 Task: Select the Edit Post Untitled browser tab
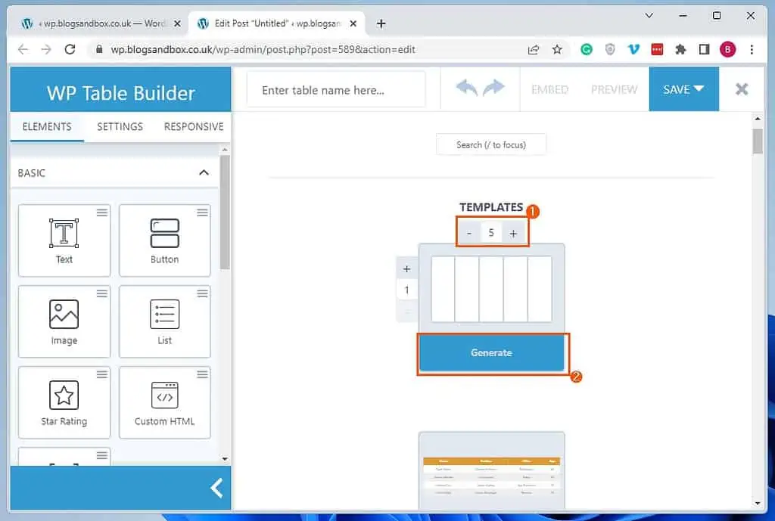[277, 23]
